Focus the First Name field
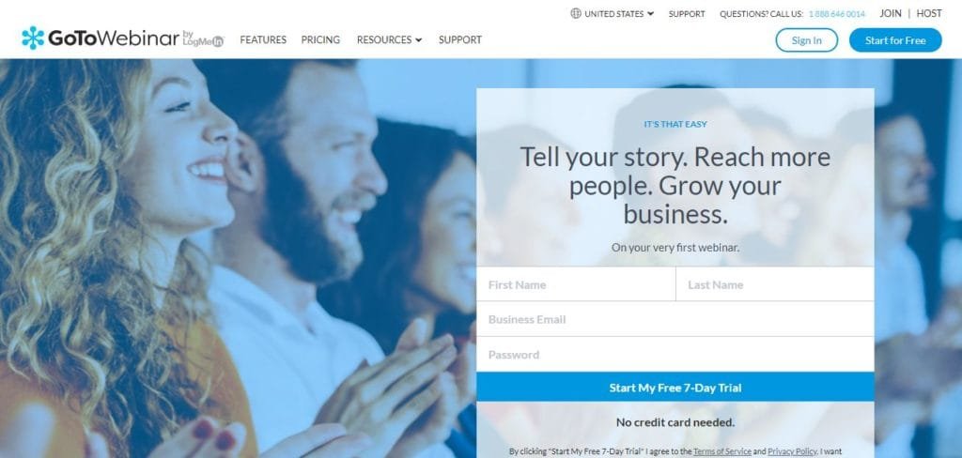Image resolution: width=962 pixels, height=458 pixels. [576, 284]
